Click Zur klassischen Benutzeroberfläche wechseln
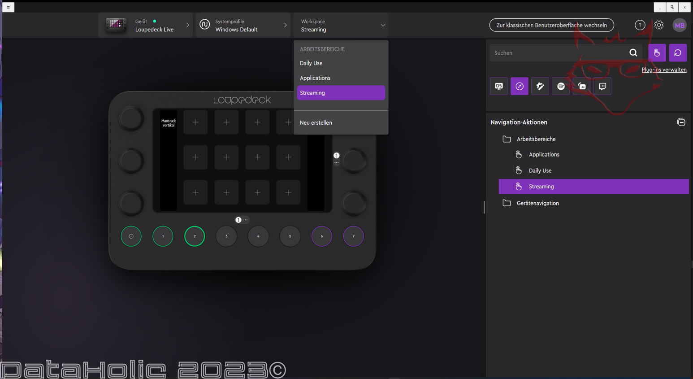Image resolution: width=693 pixels, height=379 pixels. (552, 25)
